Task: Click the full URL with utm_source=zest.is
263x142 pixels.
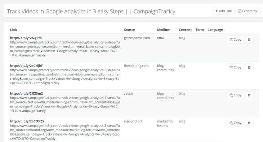Action: point(65,104)
